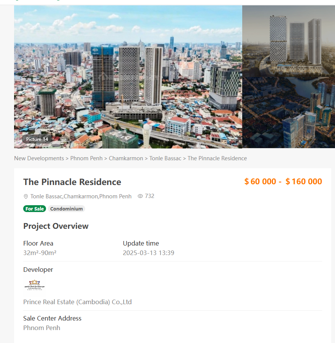The image size is (335, 343).
Task: Click the Condominium tag
Action: coord(67,209)
